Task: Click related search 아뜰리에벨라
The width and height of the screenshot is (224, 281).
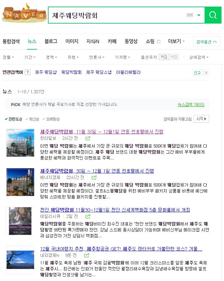Action: [x=128, y=72]
